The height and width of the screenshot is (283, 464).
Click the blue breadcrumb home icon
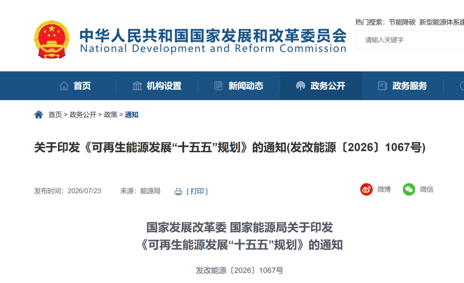39,114
